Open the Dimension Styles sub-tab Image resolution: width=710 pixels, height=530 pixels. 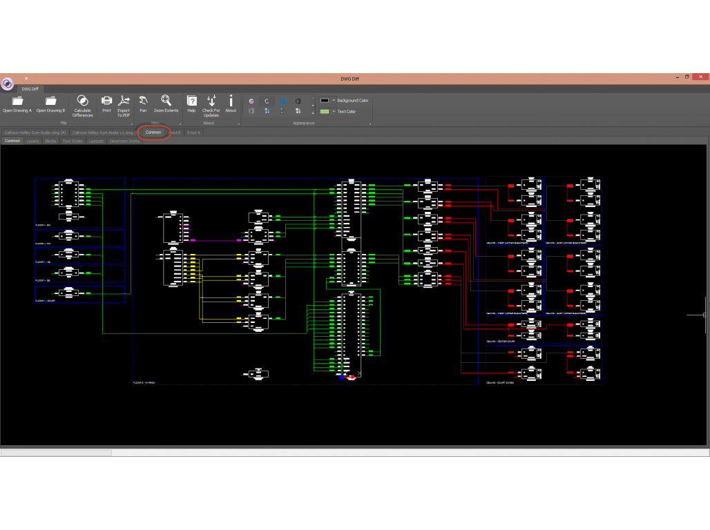click(124, 141)
